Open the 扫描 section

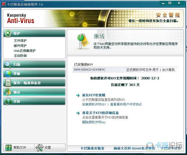[x=34, y=64]
